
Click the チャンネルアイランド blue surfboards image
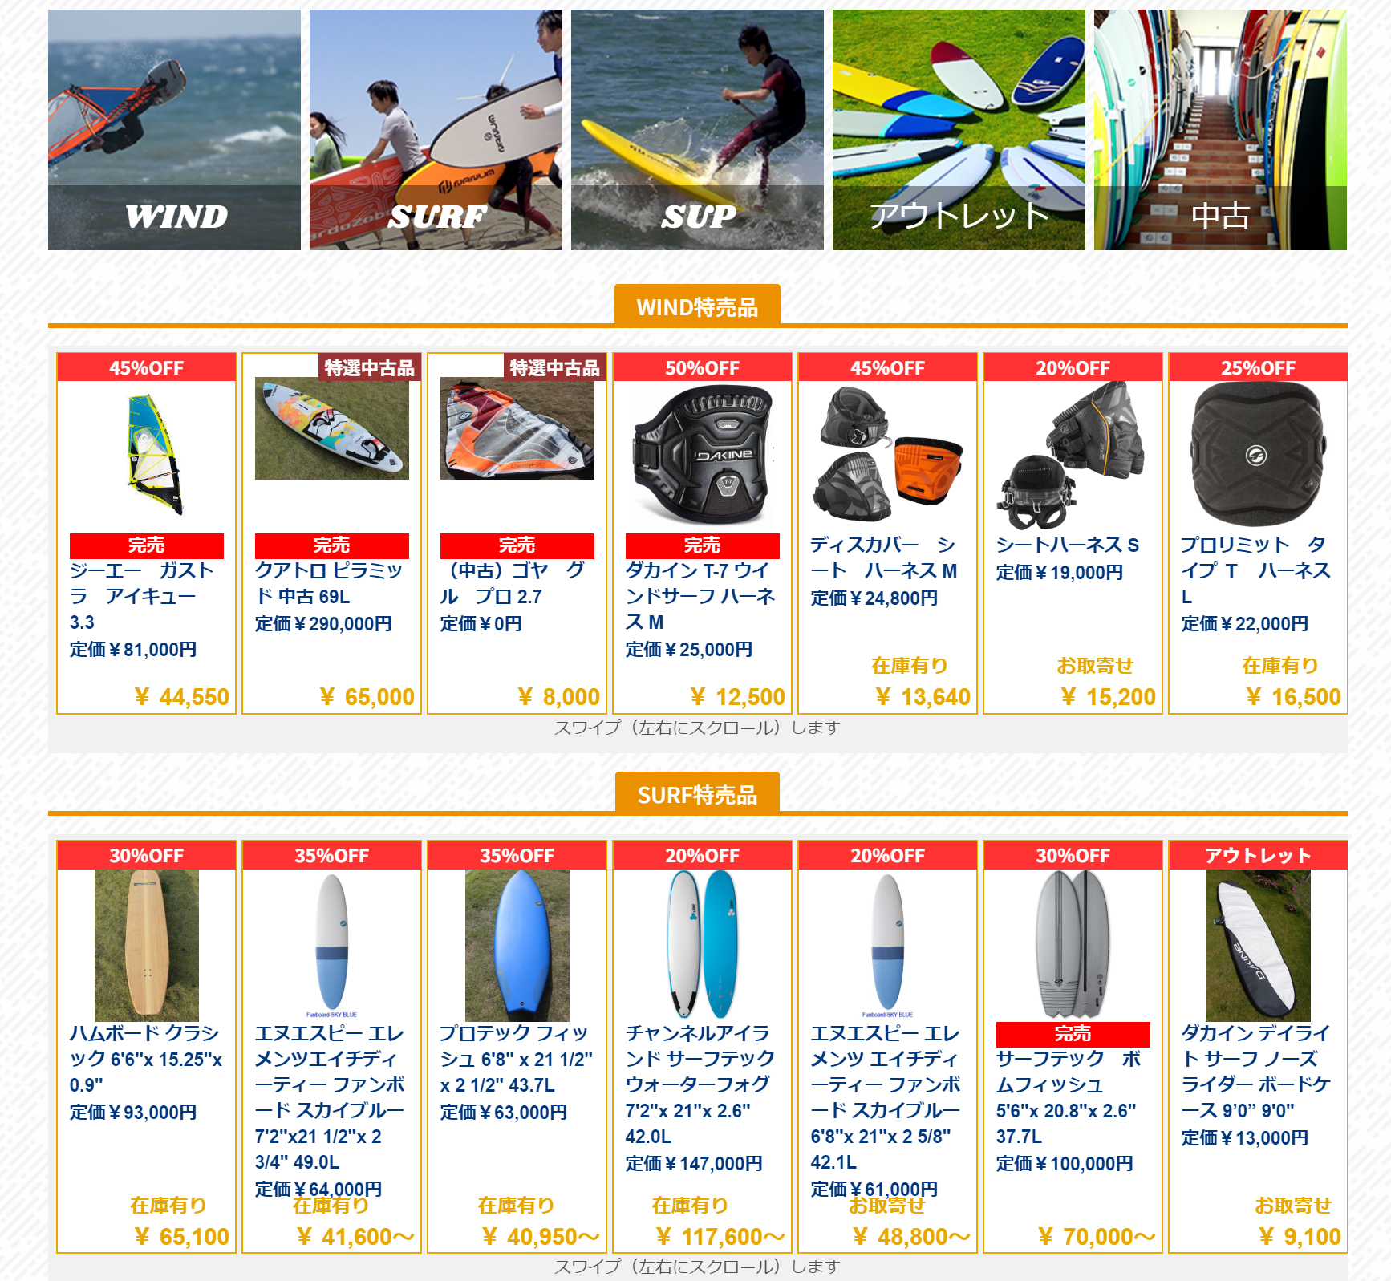(703, 945)
